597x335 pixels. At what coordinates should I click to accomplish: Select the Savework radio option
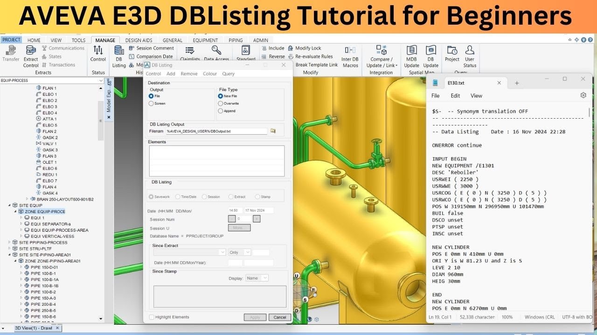coord(151,197)
